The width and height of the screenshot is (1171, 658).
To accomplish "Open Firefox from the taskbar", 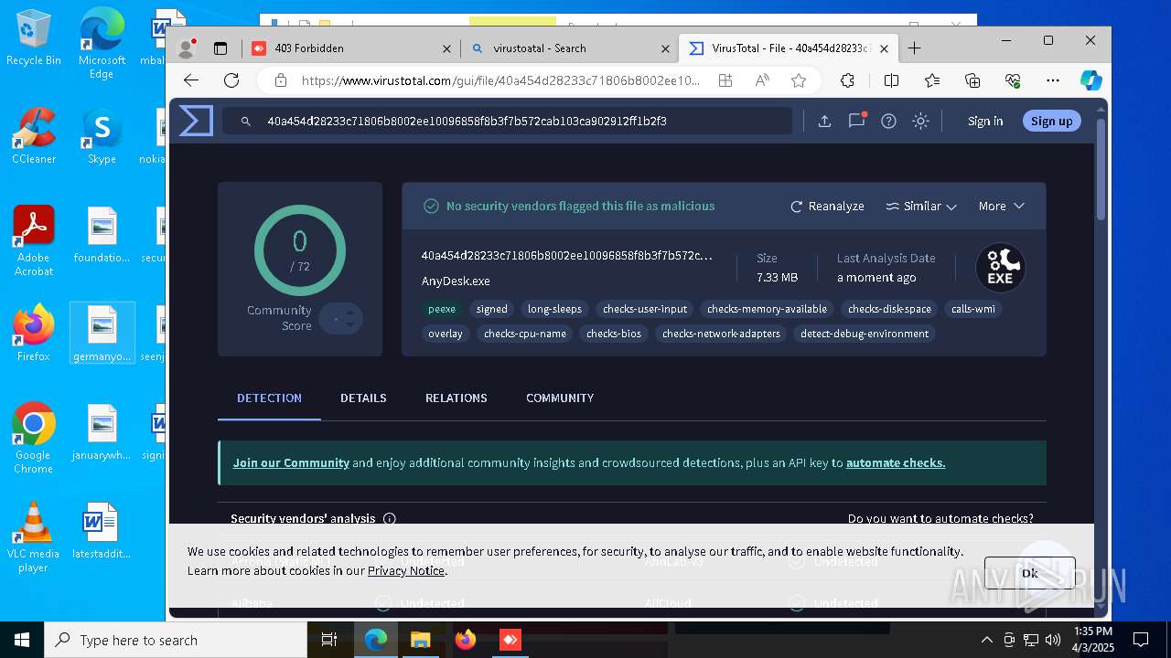I will tap(465, 640).
